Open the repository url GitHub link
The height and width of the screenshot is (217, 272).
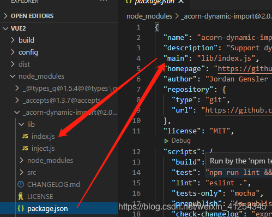[x=239, y=110]
